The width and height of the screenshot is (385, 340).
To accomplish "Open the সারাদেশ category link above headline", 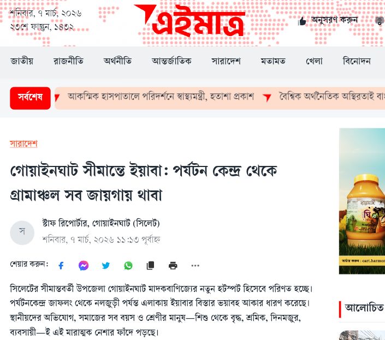I will point(23,144).
